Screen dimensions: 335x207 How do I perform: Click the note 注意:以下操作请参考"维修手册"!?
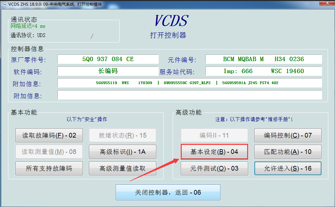coord(254,119)
